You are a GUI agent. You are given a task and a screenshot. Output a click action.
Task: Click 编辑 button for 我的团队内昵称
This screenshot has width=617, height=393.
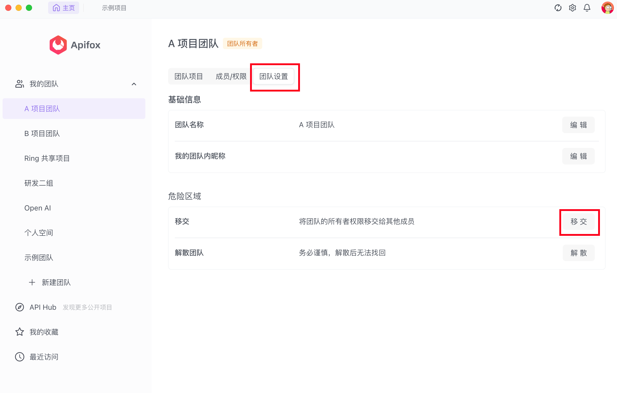(578, 156)
